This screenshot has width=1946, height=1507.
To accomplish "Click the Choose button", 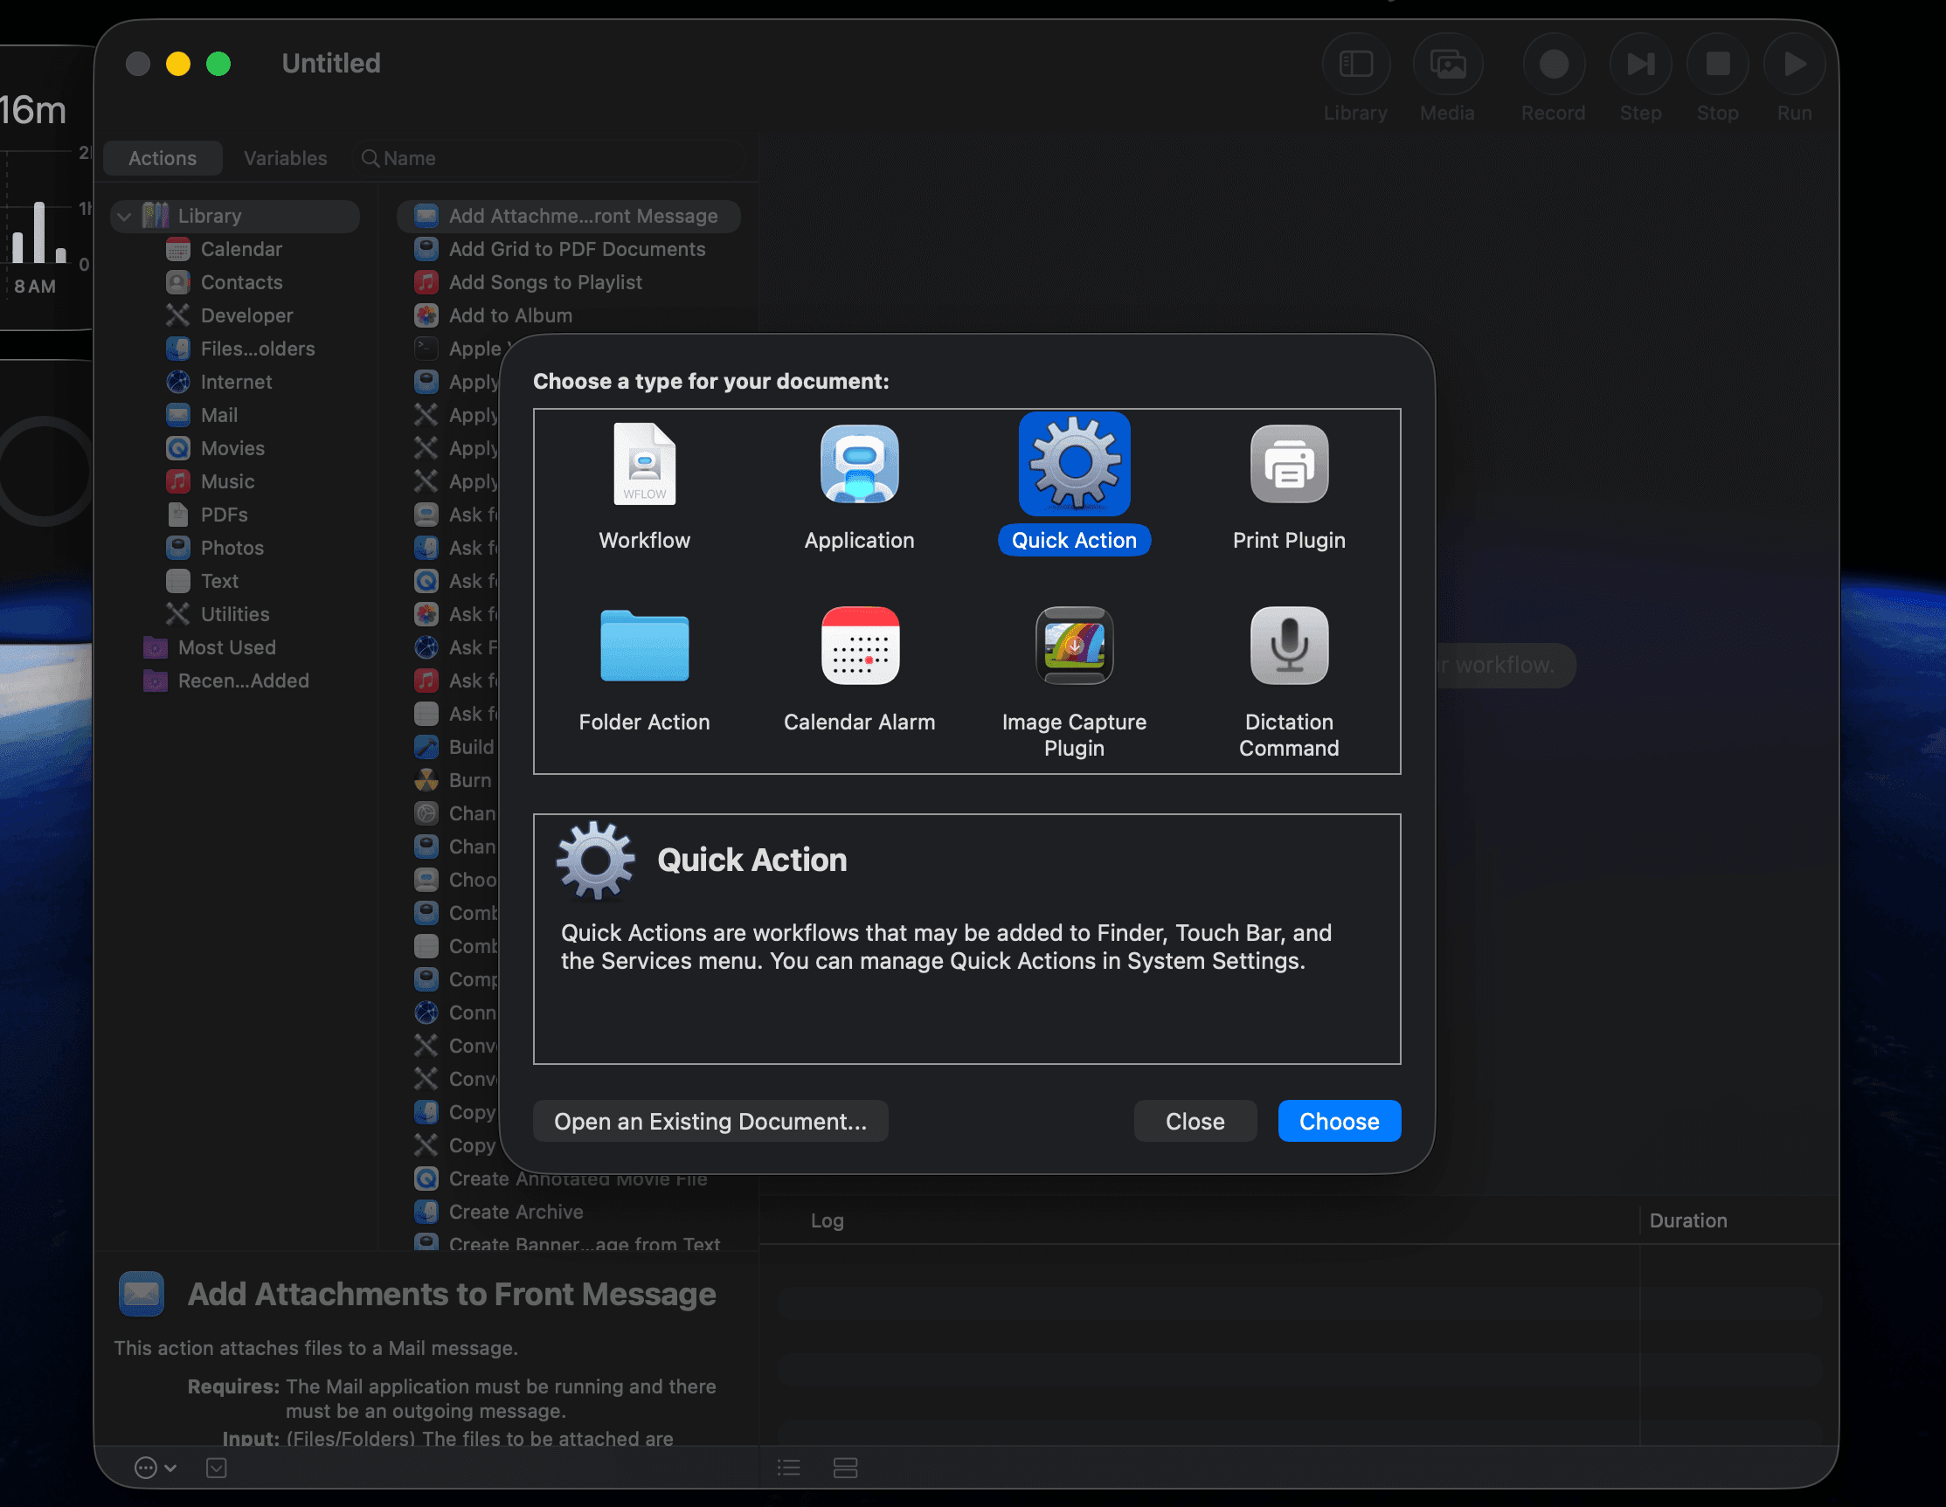I will 1340,1121.
